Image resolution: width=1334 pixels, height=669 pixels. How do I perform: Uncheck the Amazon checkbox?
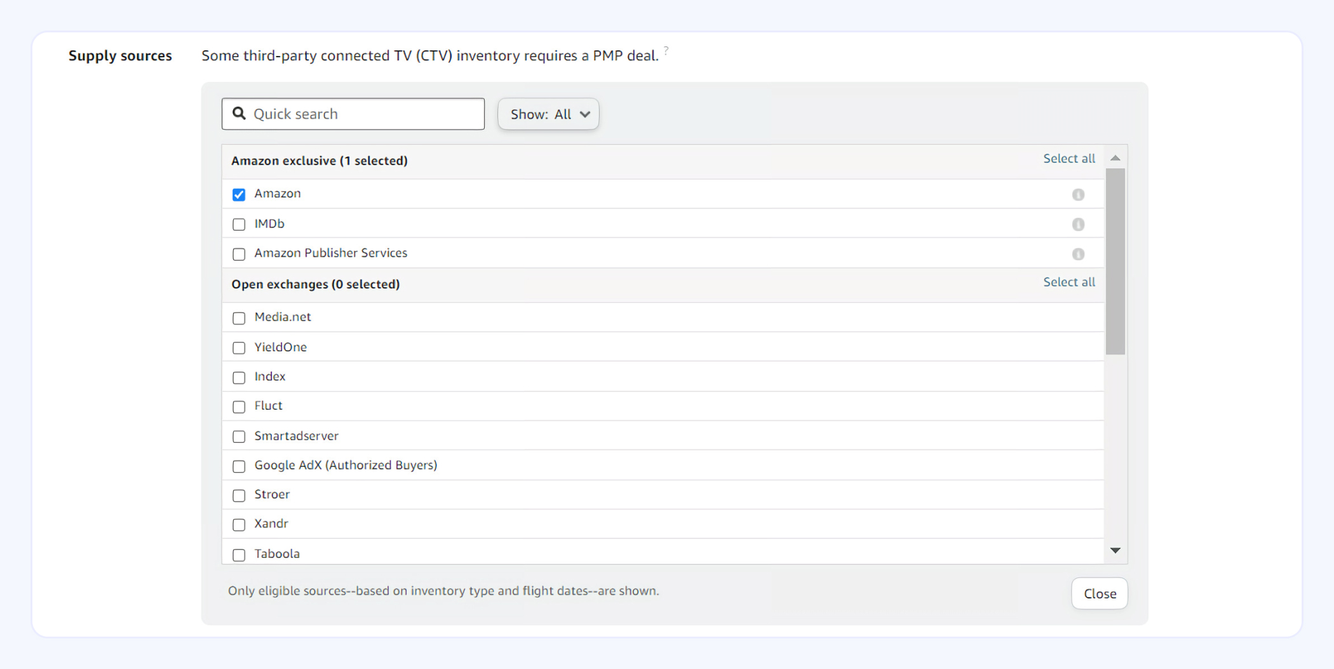239,194
